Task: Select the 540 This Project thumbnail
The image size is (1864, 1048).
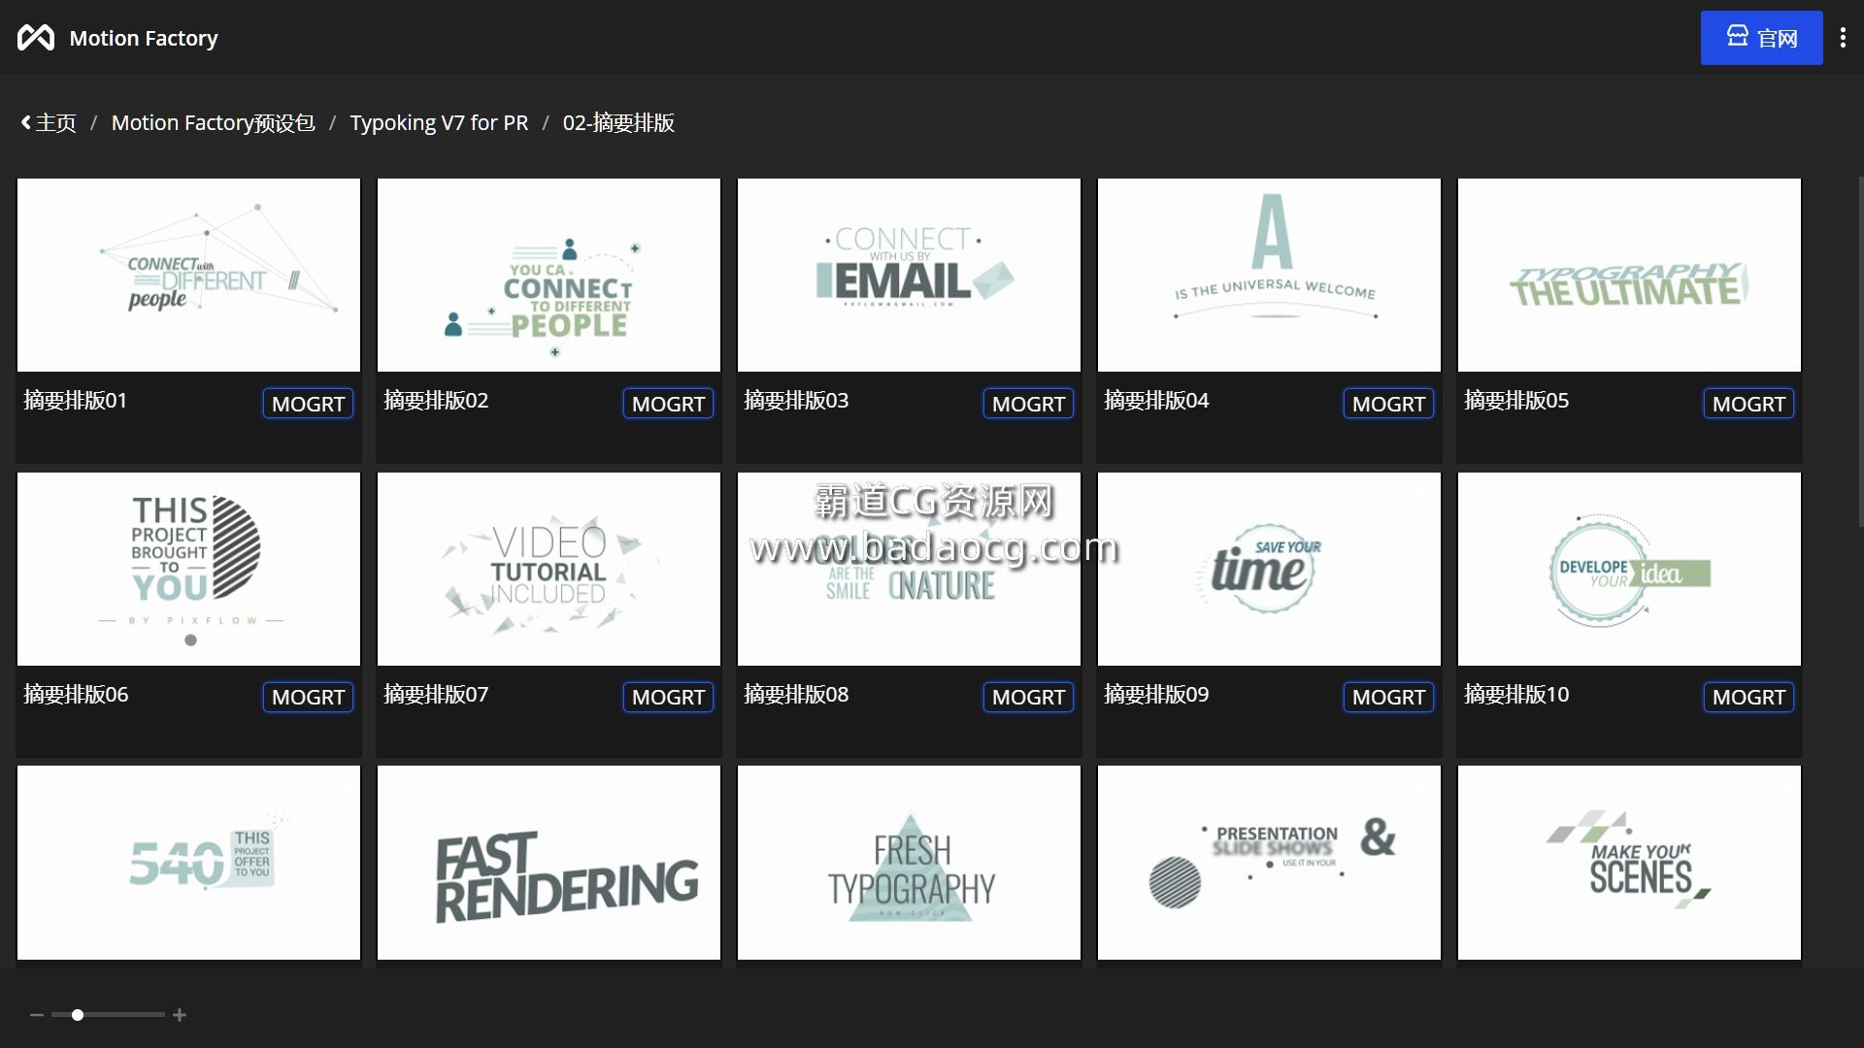Action: click(188, 863)
